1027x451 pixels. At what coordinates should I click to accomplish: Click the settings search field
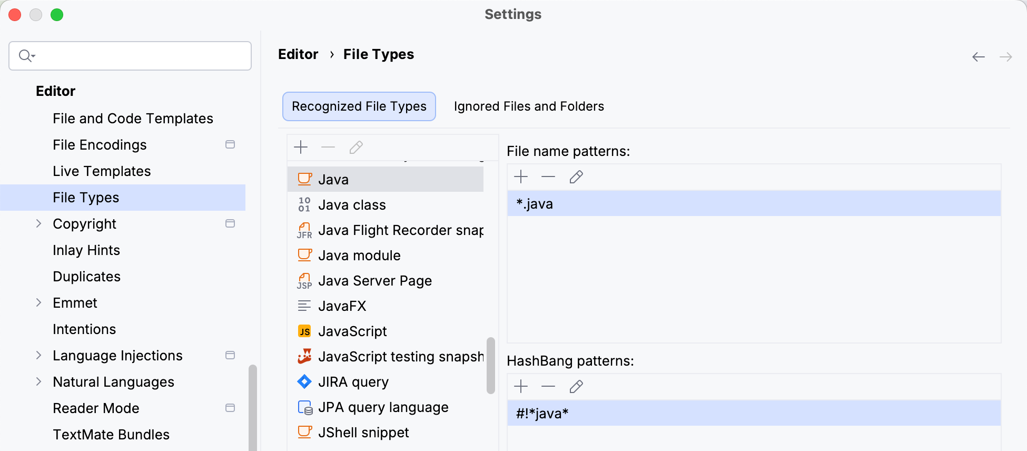pyautogui.click(x=130, y=56)
